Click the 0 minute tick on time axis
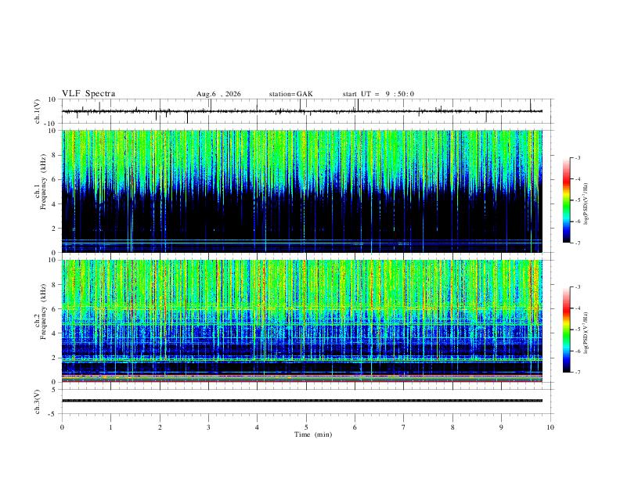Image resolution: width=620 pixels, height=479 pixels. coord(62,427)
